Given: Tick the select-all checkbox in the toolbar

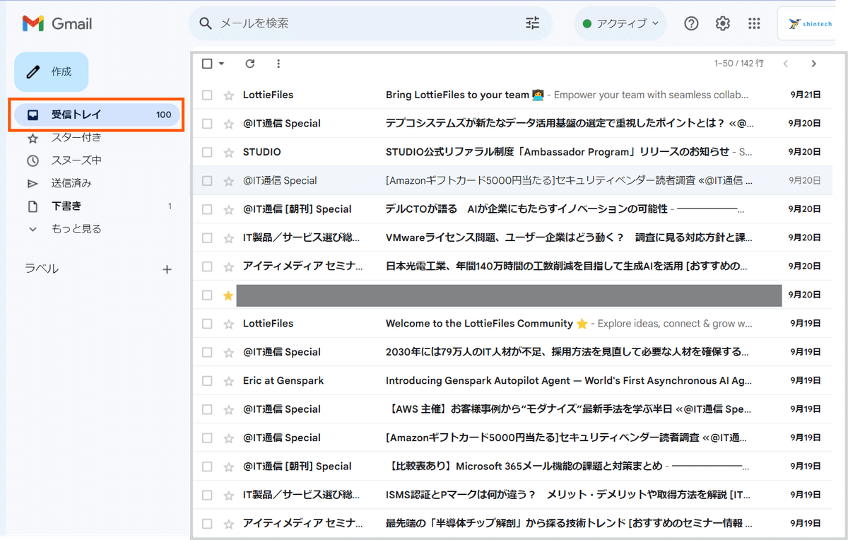Looking at the screenshot, I should click(207, 64).
